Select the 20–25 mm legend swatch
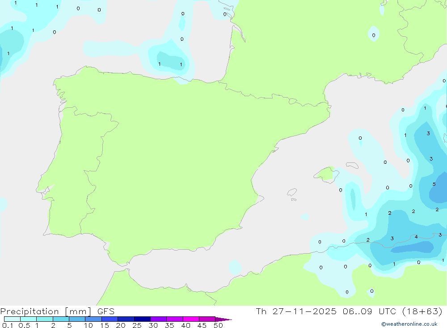The height and width of the screenshot is (328, 447). [x=126, y=319]
